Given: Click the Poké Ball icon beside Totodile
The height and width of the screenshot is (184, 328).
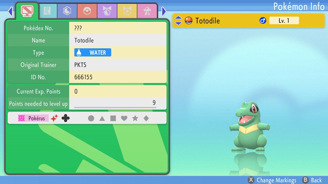Looking at the screenshot, I should click(x=189, y=20).
